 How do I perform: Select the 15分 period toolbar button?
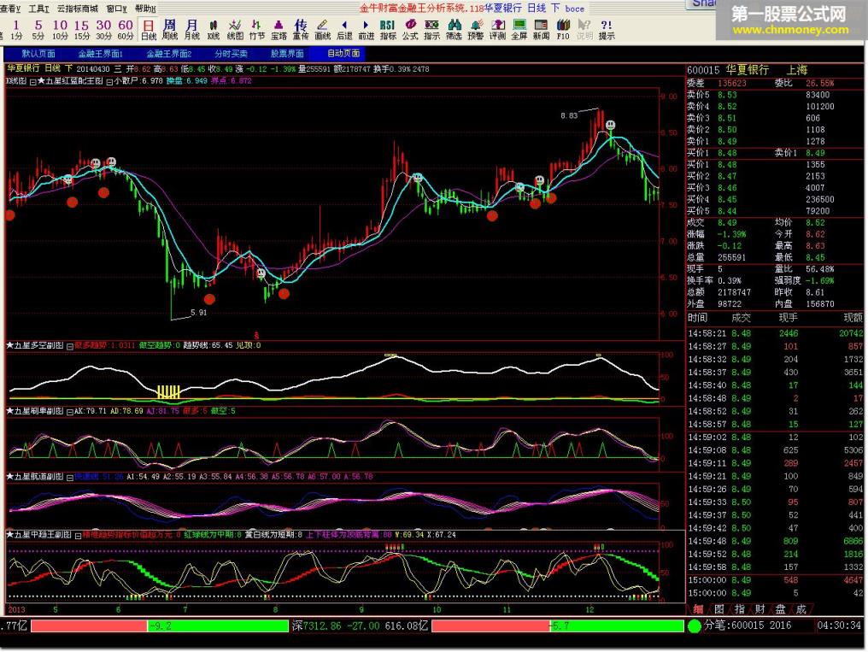[81, 29]
